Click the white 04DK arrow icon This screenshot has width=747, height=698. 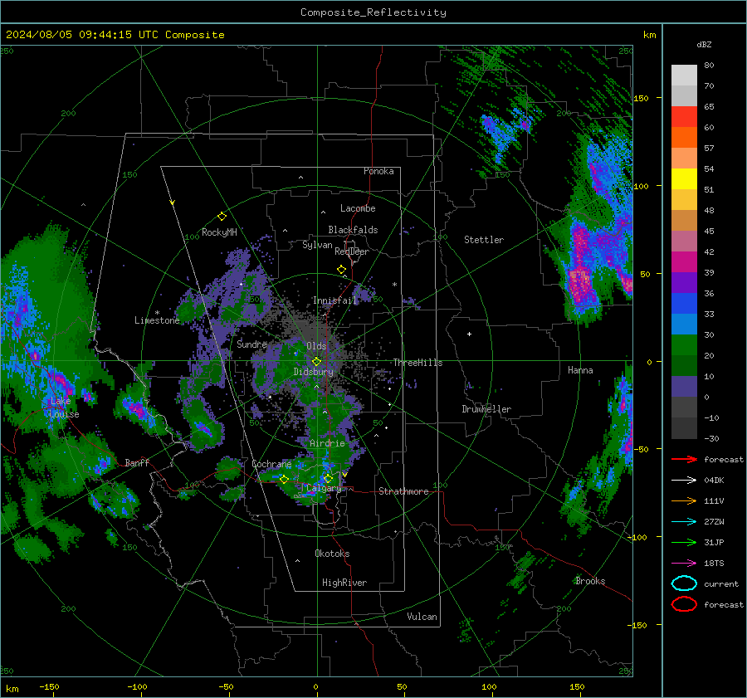tap(684, 480)
